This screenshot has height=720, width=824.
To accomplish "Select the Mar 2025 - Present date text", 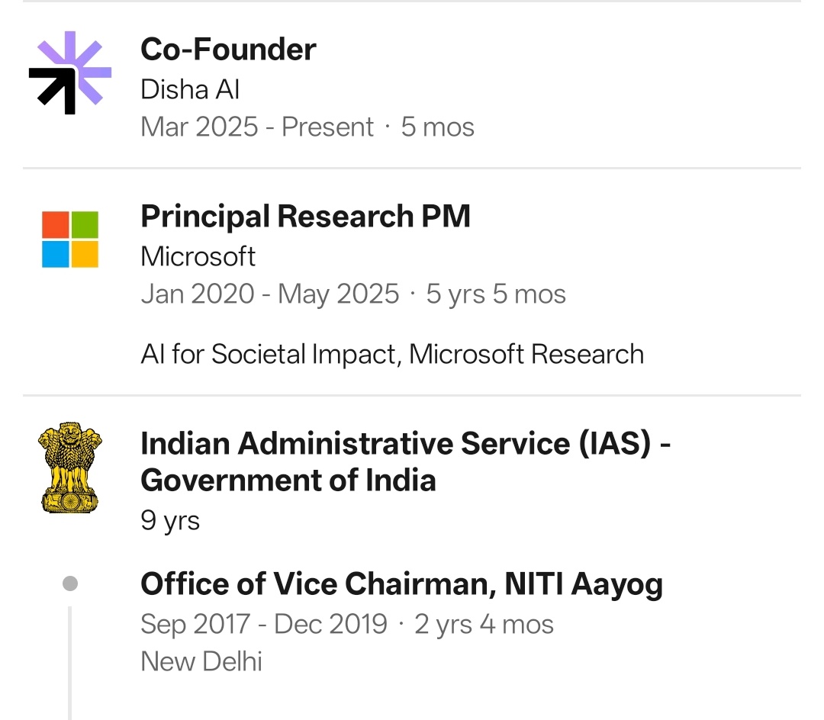I will 257,127.
